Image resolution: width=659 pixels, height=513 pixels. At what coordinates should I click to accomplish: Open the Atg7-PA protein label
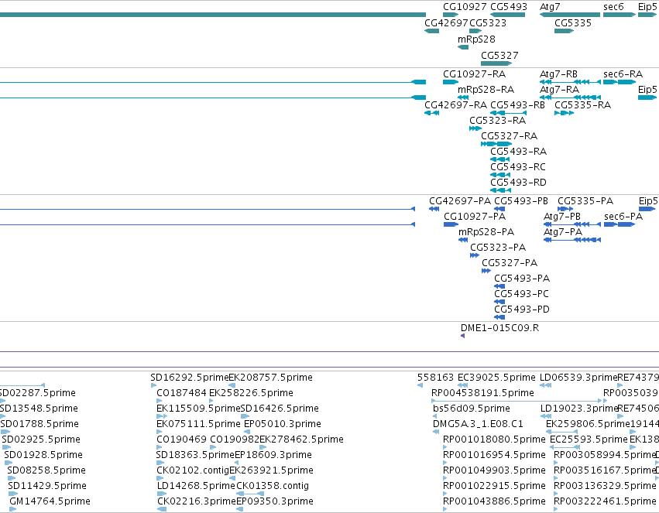[x=563, y=232]
